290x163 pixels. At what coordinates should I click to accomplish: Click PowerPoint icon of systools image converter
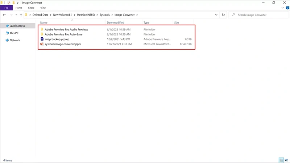pyautogui.click(x=42, y=44)
